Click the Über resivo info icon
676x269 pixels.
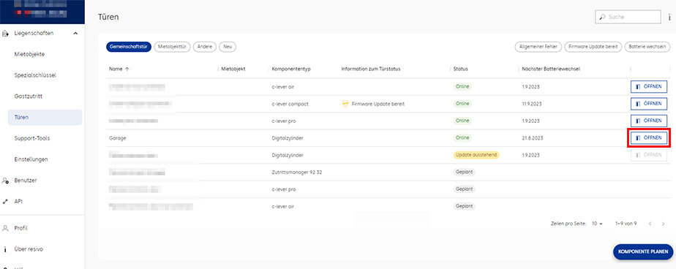[x=5, y=249]
